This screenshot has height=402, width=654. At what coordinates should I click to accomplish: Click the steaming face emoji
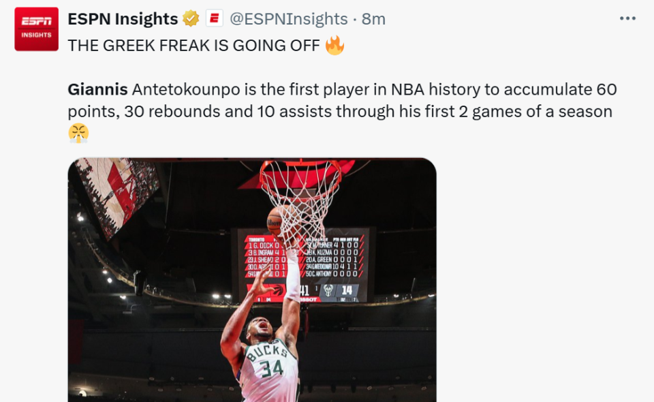78,133
